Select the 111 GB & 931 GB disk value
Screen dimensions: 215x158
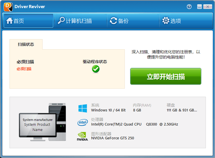tap(182, 110)
